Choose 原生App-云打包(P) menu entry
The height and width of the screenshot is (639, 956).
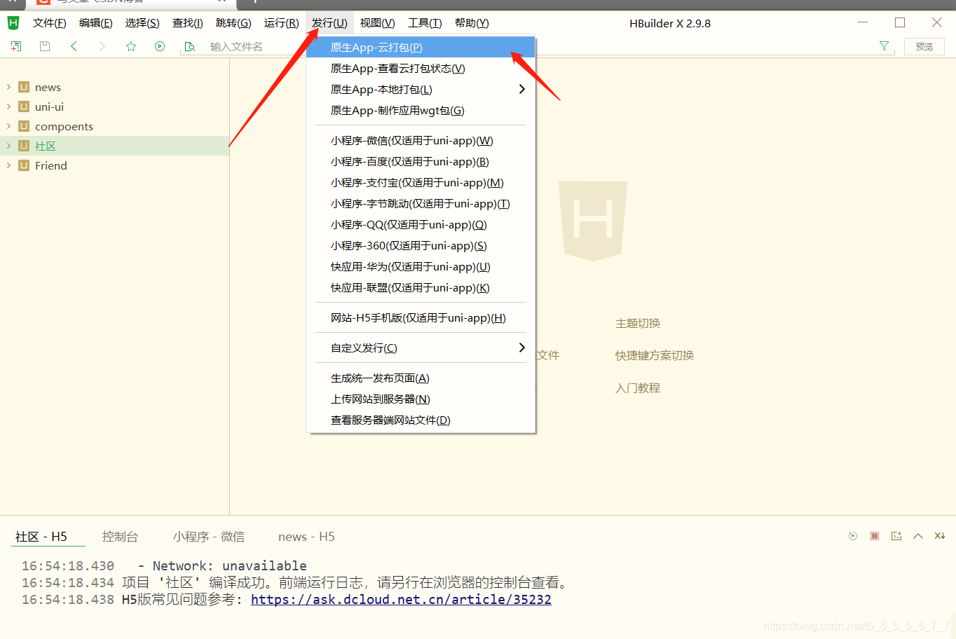[x=421, y=48]
